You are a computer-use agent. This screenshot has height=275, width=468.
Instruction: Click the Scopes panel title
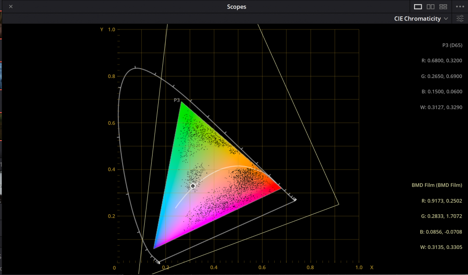click(236, 7)
